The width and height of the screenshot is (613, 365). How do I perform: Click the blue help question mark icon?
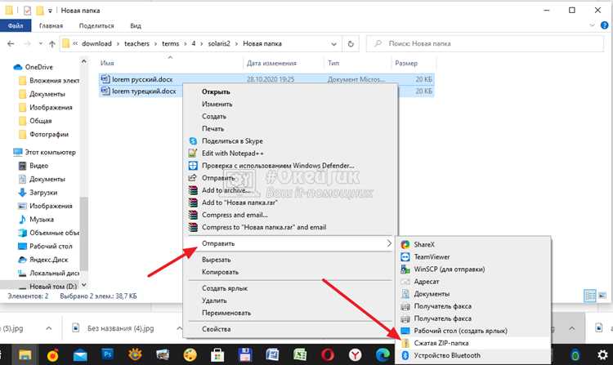click(604, 26)
